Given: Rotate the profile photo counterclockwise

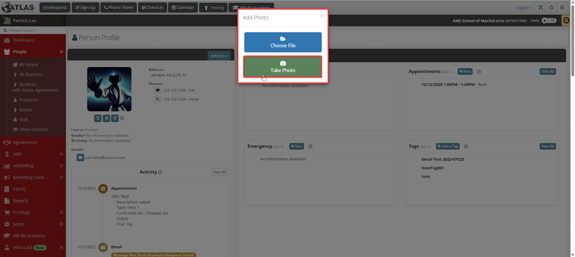Looking at the screenshot, I should [98, 118].
